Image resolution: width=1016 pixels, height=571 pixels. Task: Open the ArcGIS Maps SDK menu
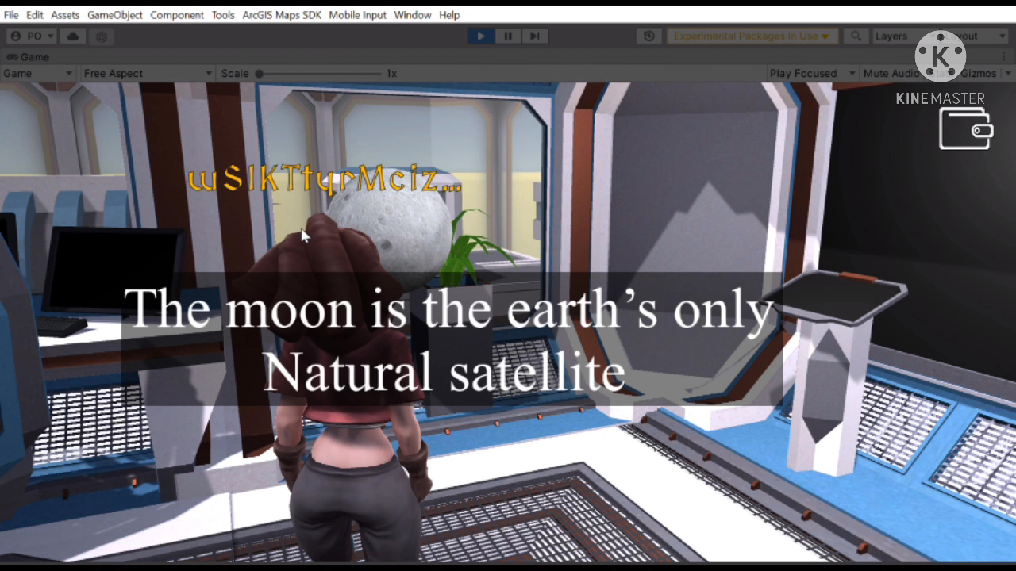282,15
